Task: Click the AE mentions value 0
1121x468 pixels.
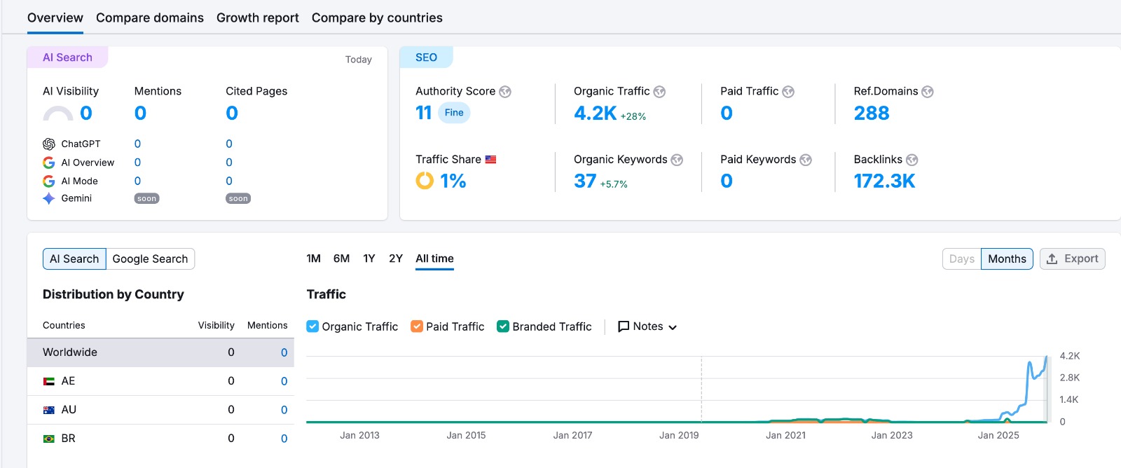Action: coord(284,381)
